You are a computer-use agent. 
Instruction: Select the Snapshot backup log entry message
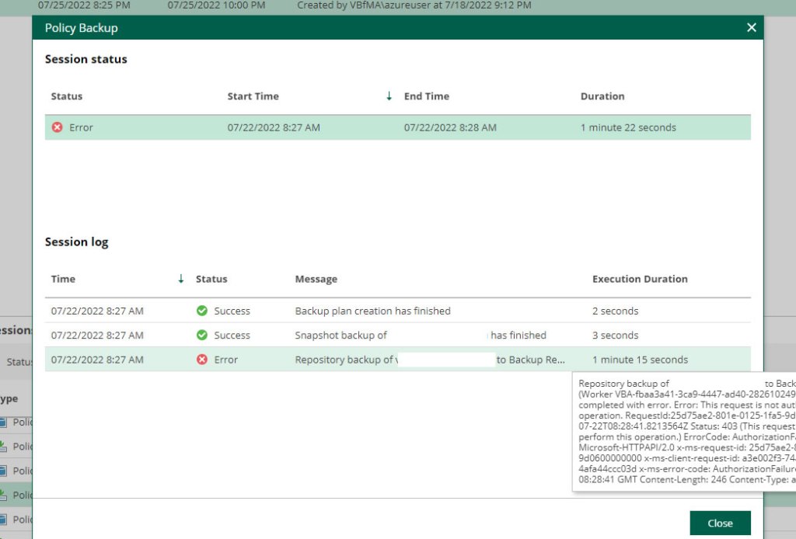pos(340,336)
